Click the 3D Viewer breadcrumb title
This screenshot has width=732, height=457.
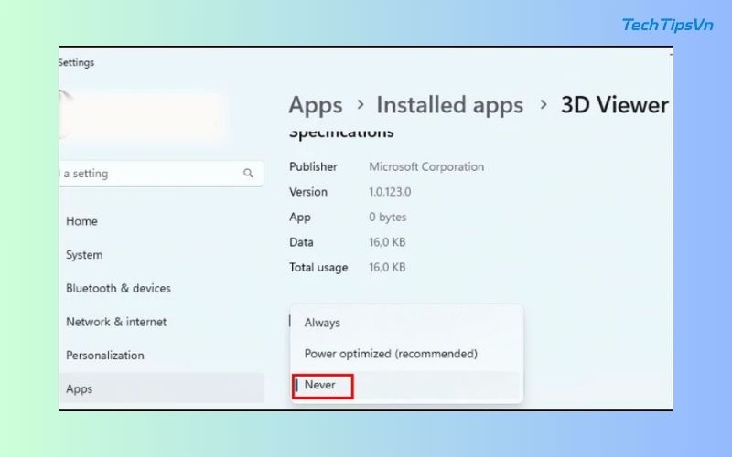(614, 105)
